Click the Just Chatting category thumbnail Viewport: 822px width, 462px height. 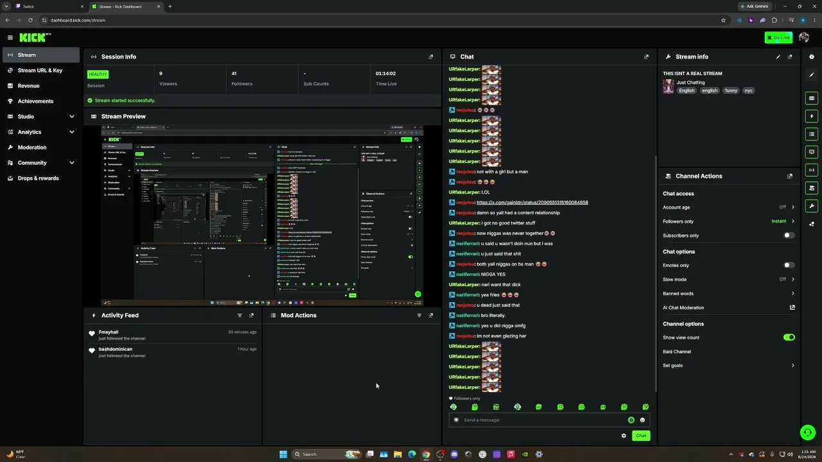(669, 87)
